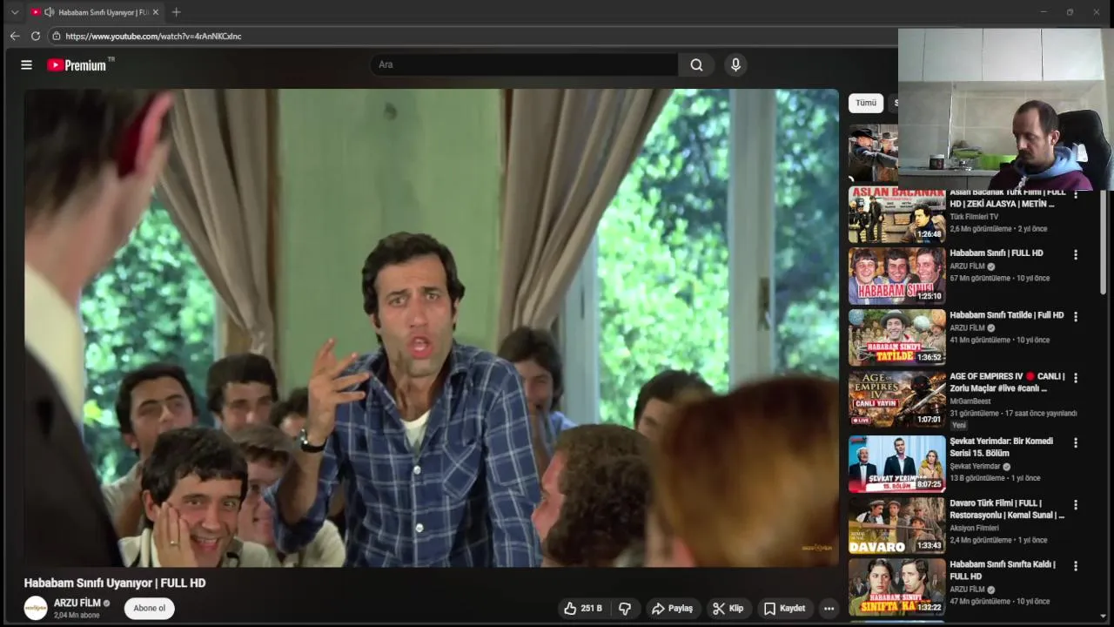Click the video title Hababam Sınıfı Uyanıyor heading
The height and width of the screenshot is (627, 1114).
tap(115, 583)
